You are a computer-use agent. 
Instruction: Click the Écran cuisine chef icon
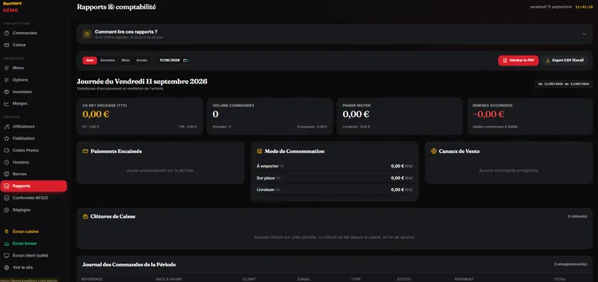[x=7, y=231]
